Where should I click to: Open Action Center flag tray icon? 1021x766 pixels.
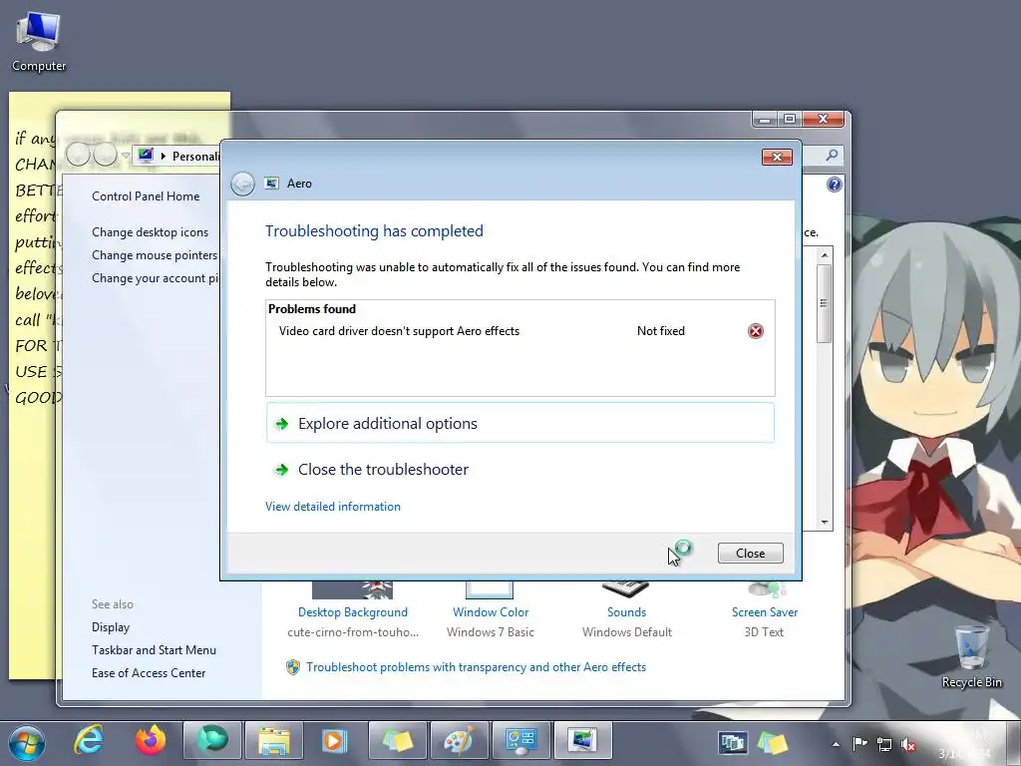[x=859, y=743]
